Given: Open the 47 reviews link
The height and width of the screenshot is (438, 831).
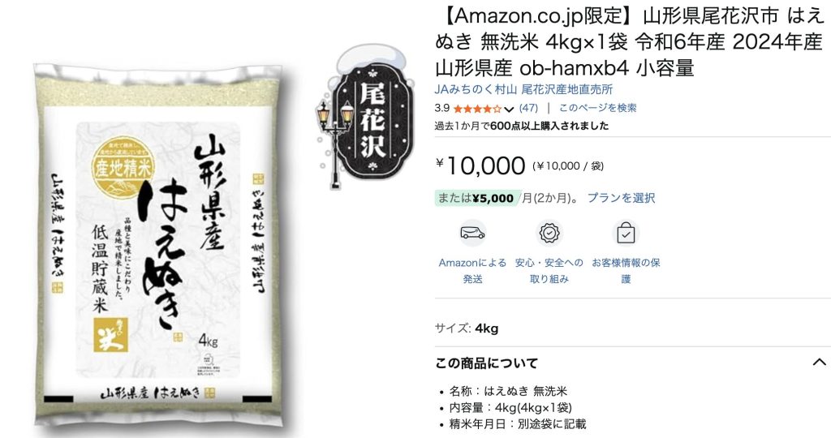Looking at the screenshot, I should (x=528, y=108).
